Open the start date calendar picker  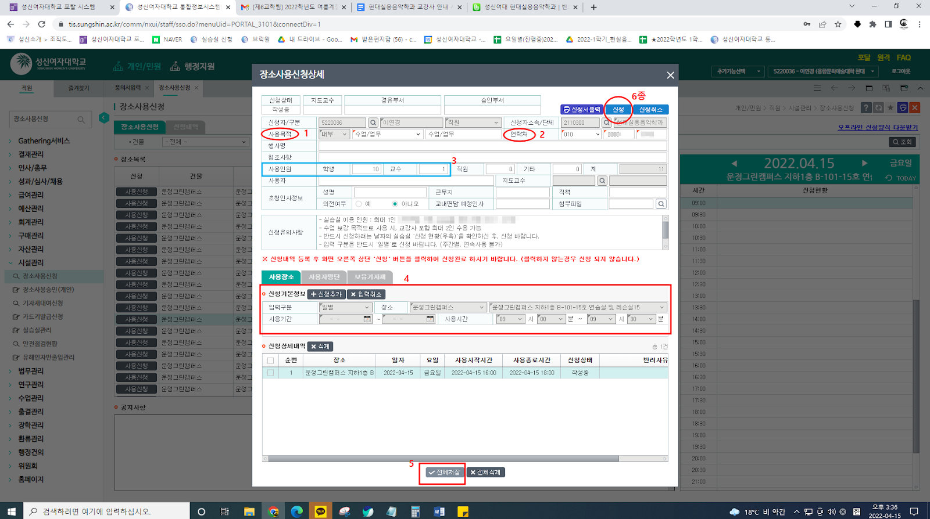click(367, 319)
